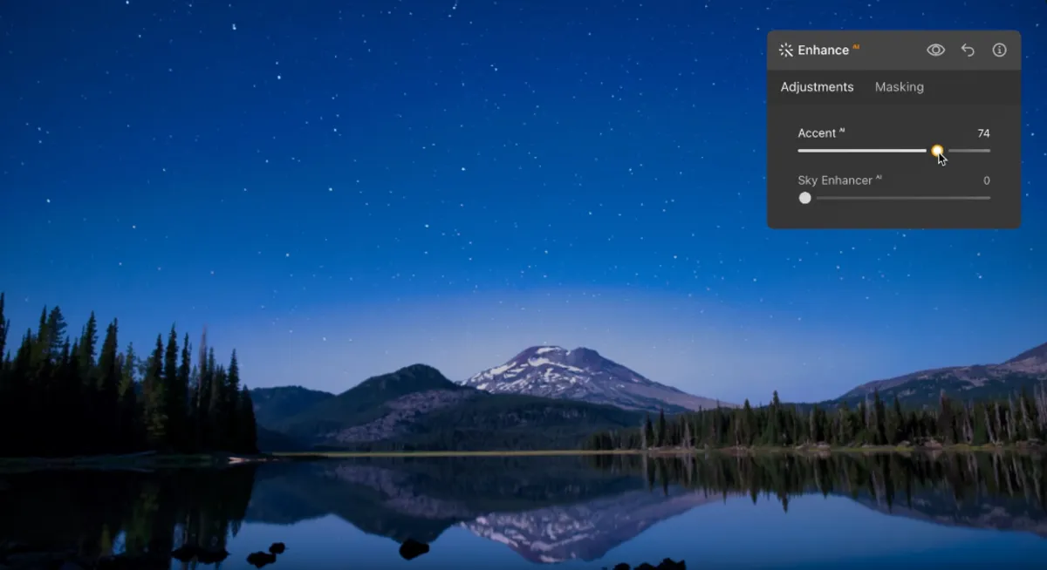The width and height of the screenshot is (1047, 570).
Task: Click the Sky Enhancer value showing 0
Action: click(x=986, y=180)
